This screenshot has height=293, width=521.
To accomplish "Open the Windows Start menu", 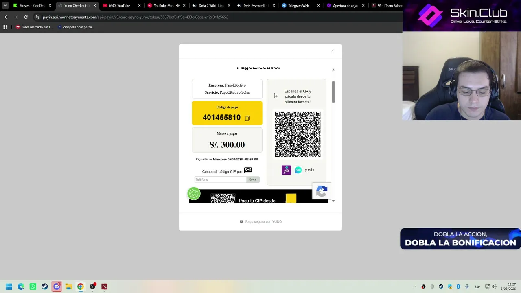I will pos(9,286).
